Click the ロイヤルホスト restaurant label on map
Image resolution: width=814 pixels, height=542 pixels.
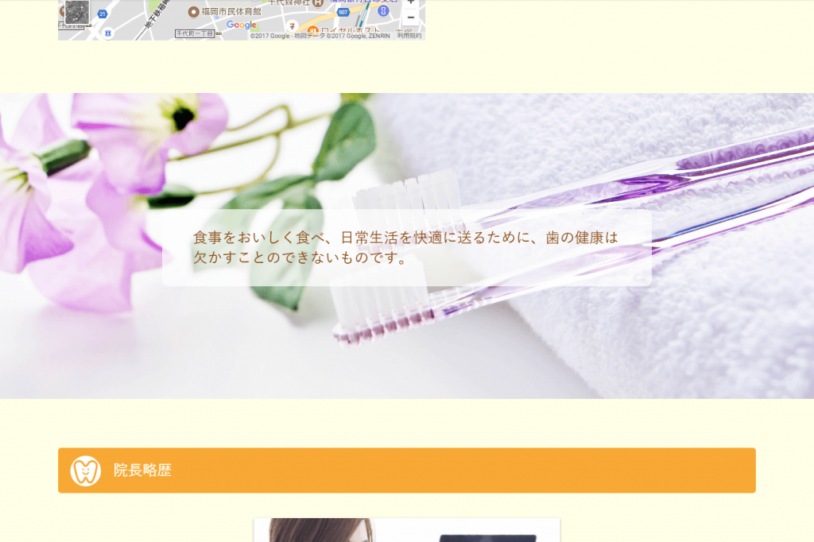(x=351, y=30)
